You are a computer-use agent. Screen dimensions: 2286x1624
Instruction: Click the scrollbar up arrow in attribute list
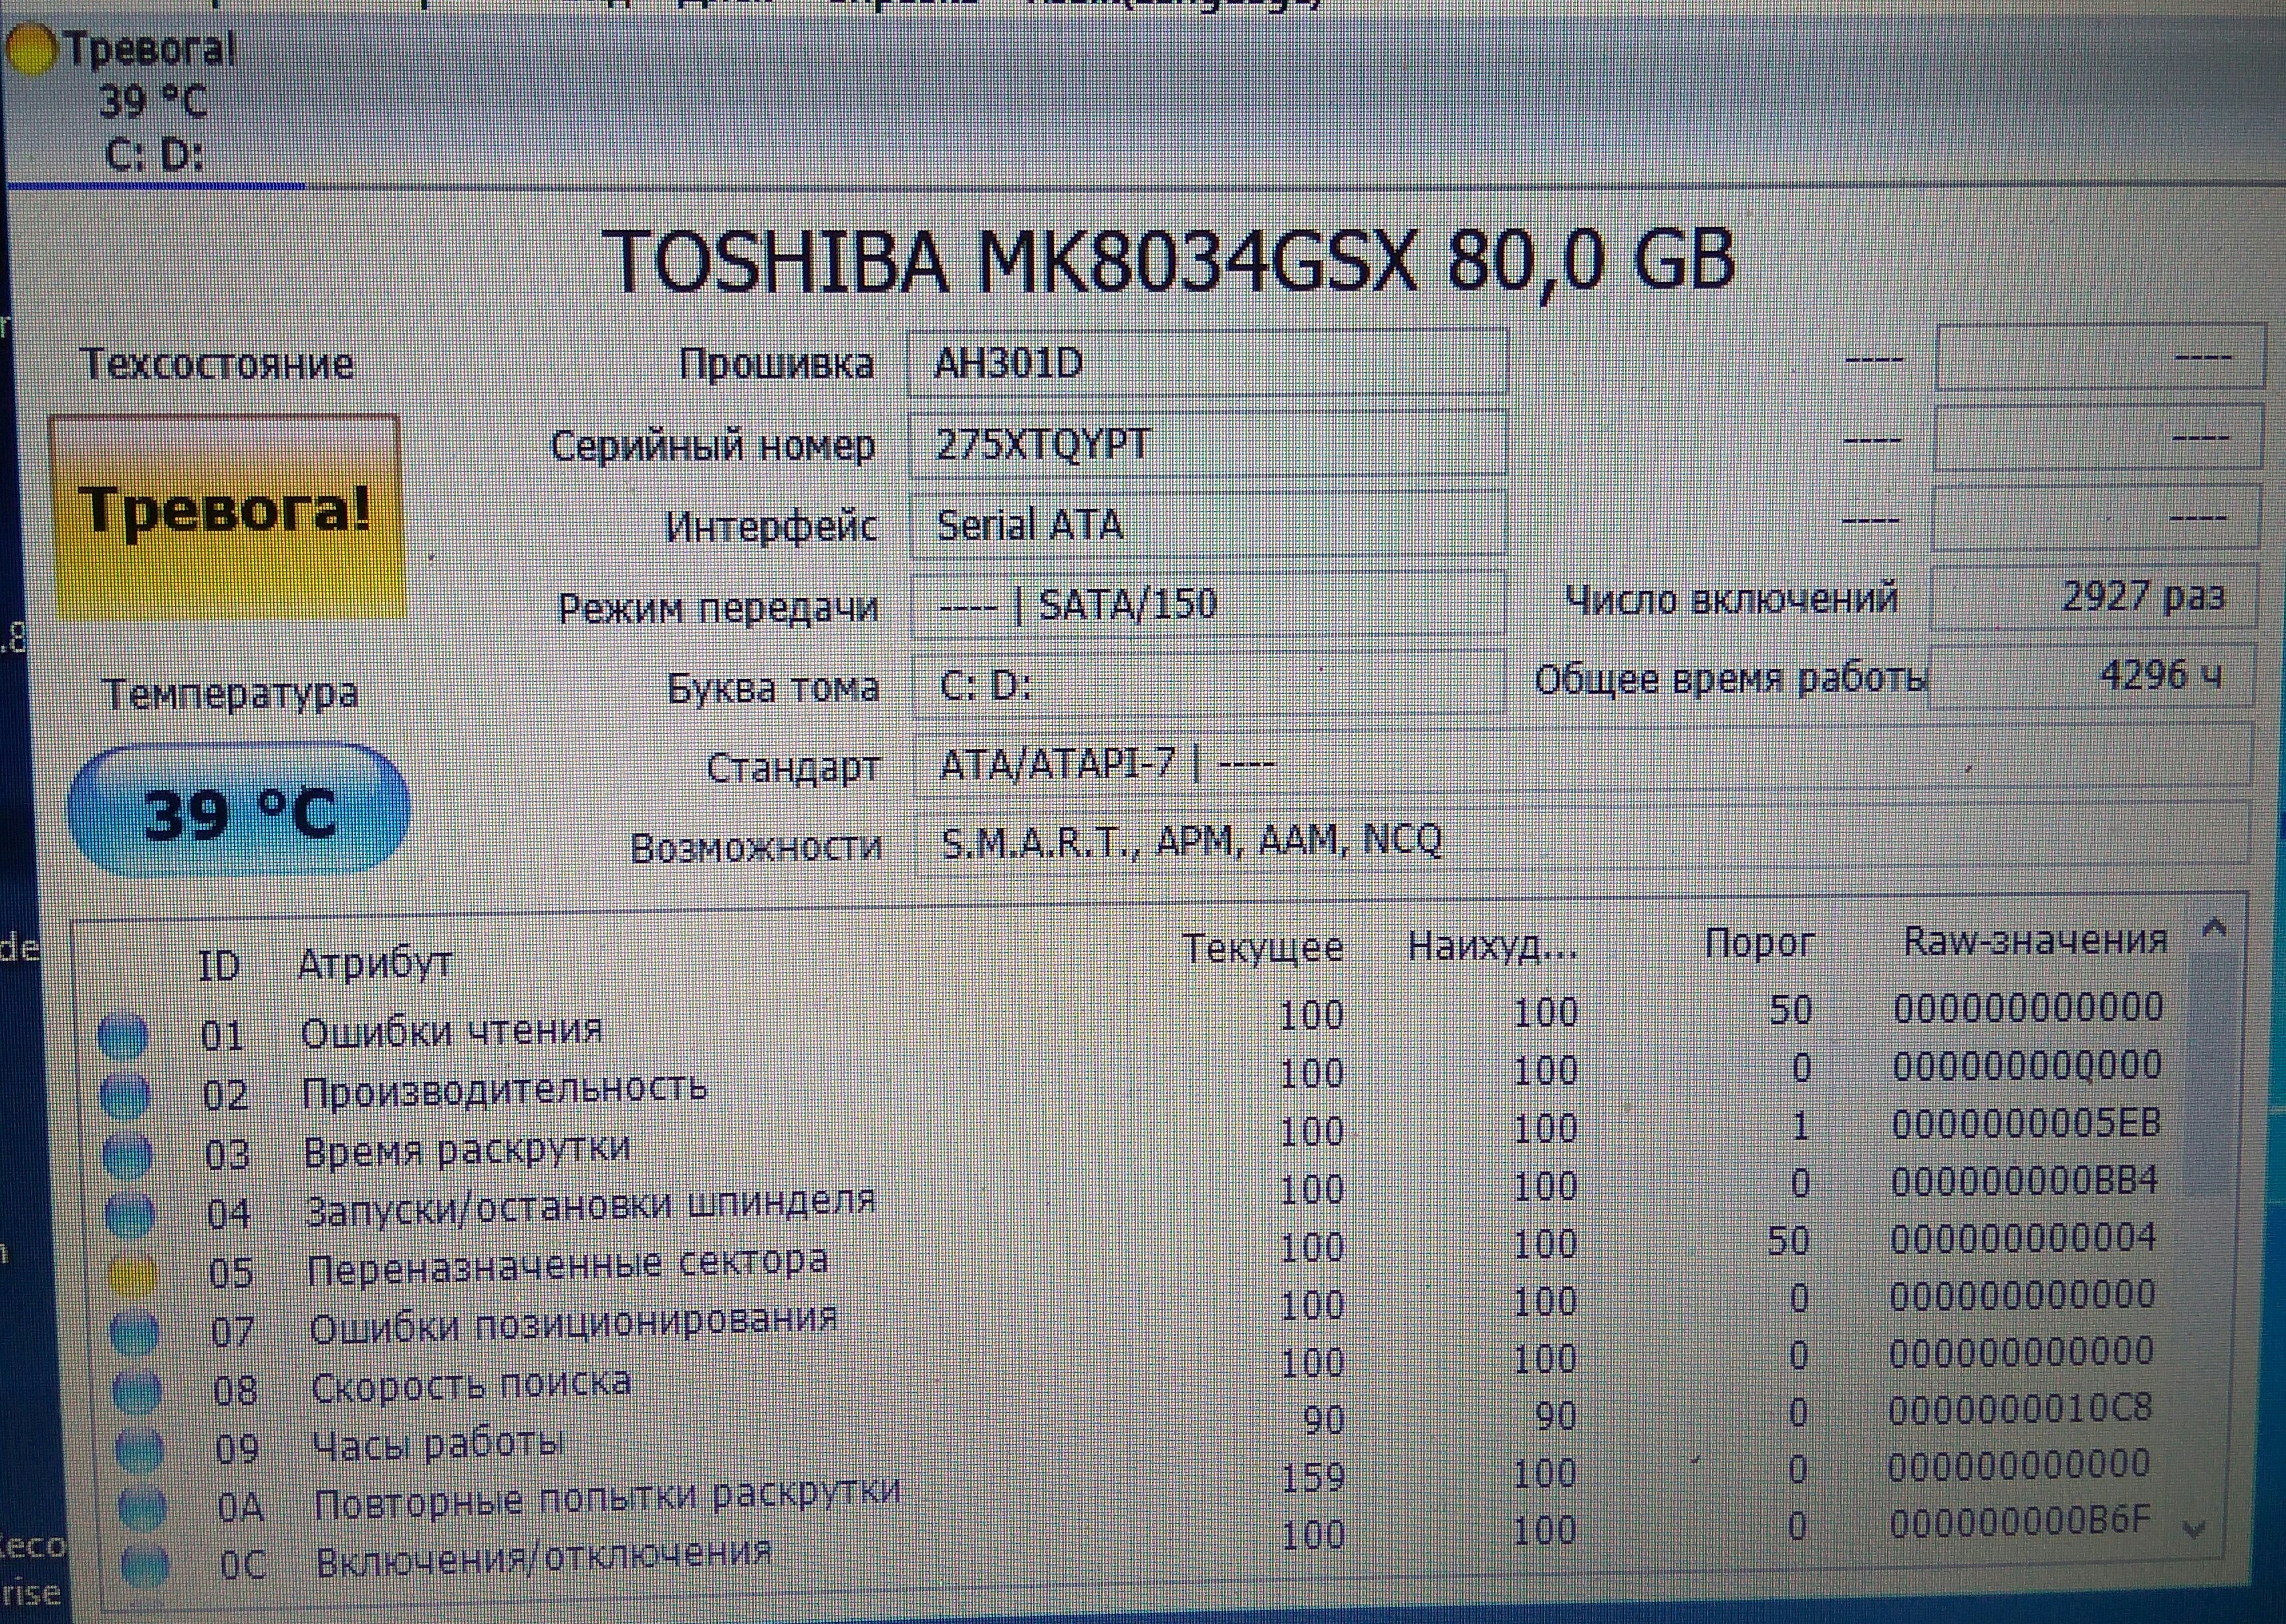click(2215, 929)
